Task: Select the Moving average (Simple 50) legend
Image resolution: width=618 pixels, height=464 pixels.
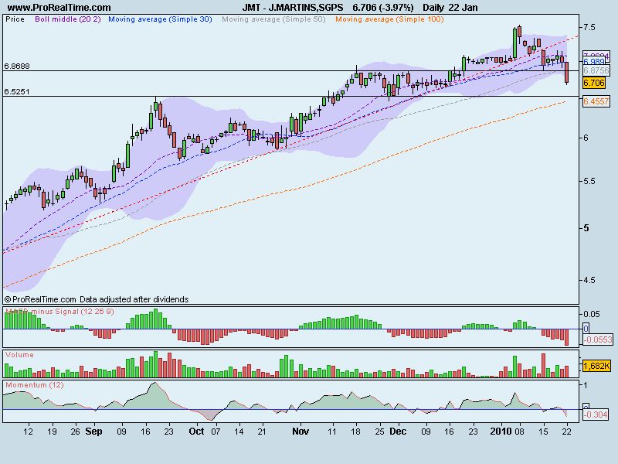Action: pyautogui.click(x=273, y=19)
